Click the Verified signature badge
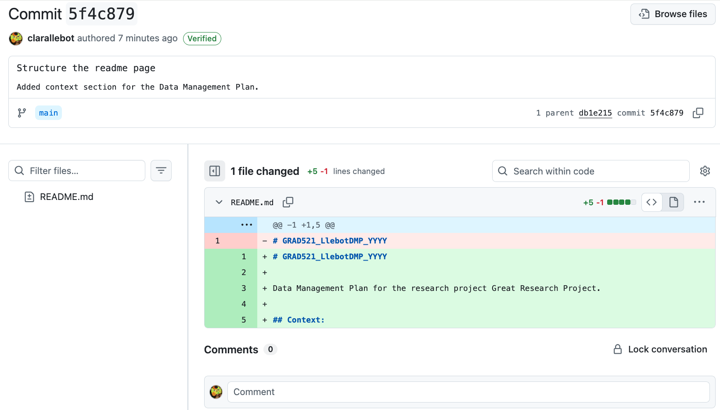Screen dimensions: 720x410 point(202,39)
